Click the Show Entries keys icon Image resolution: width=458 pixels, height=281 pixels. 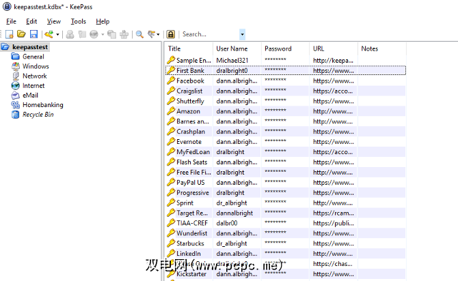(152, 34)
